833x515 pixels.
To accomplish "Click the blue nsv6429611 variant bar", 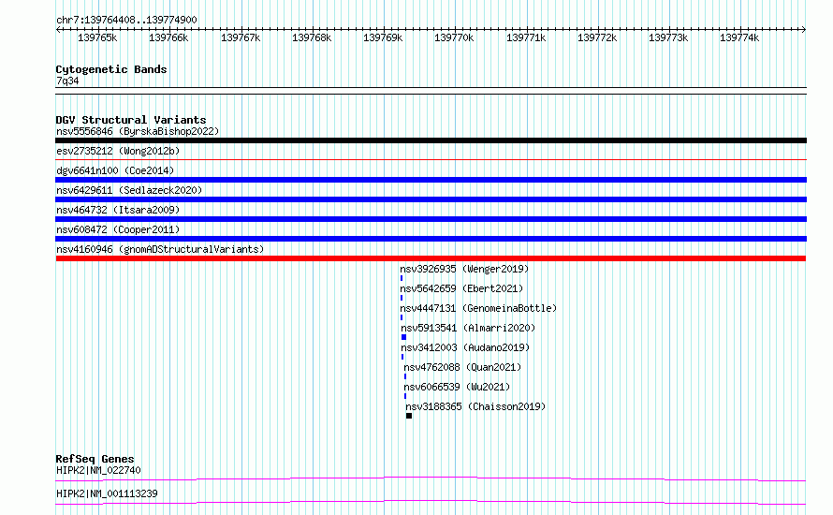I will click(x=431, y=199).
